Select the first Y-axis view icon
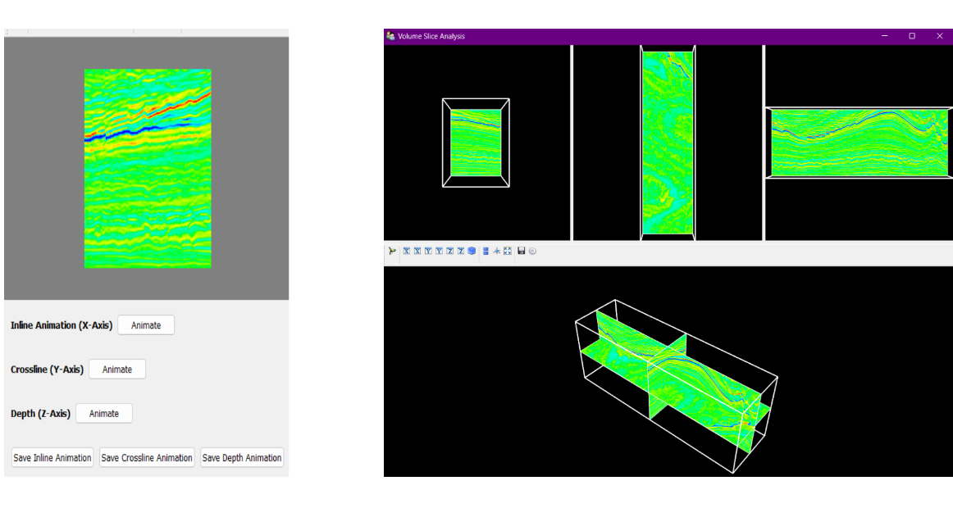Image resolution: width=953 pixels, height=508 pixels. pos(428,252)
